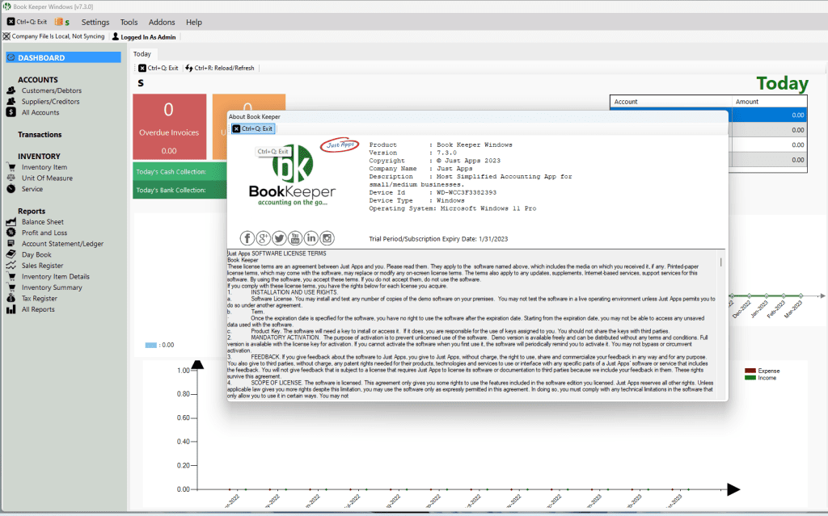Open Balance Sheet report from sidebar
Screen dimensions: 828x516
pos(42,222)
